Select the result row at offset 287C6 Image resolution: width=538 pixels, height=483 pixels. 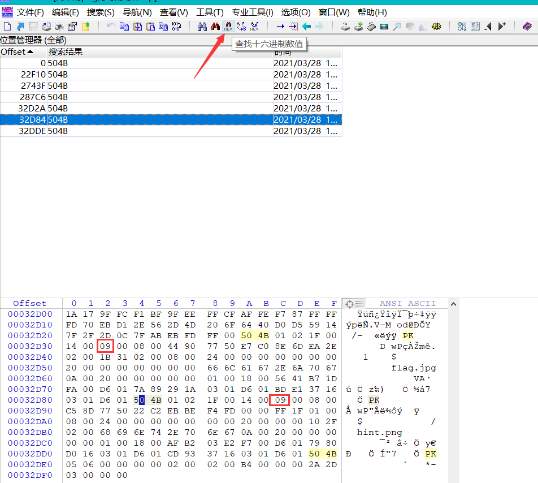click(x=171, y=97)
